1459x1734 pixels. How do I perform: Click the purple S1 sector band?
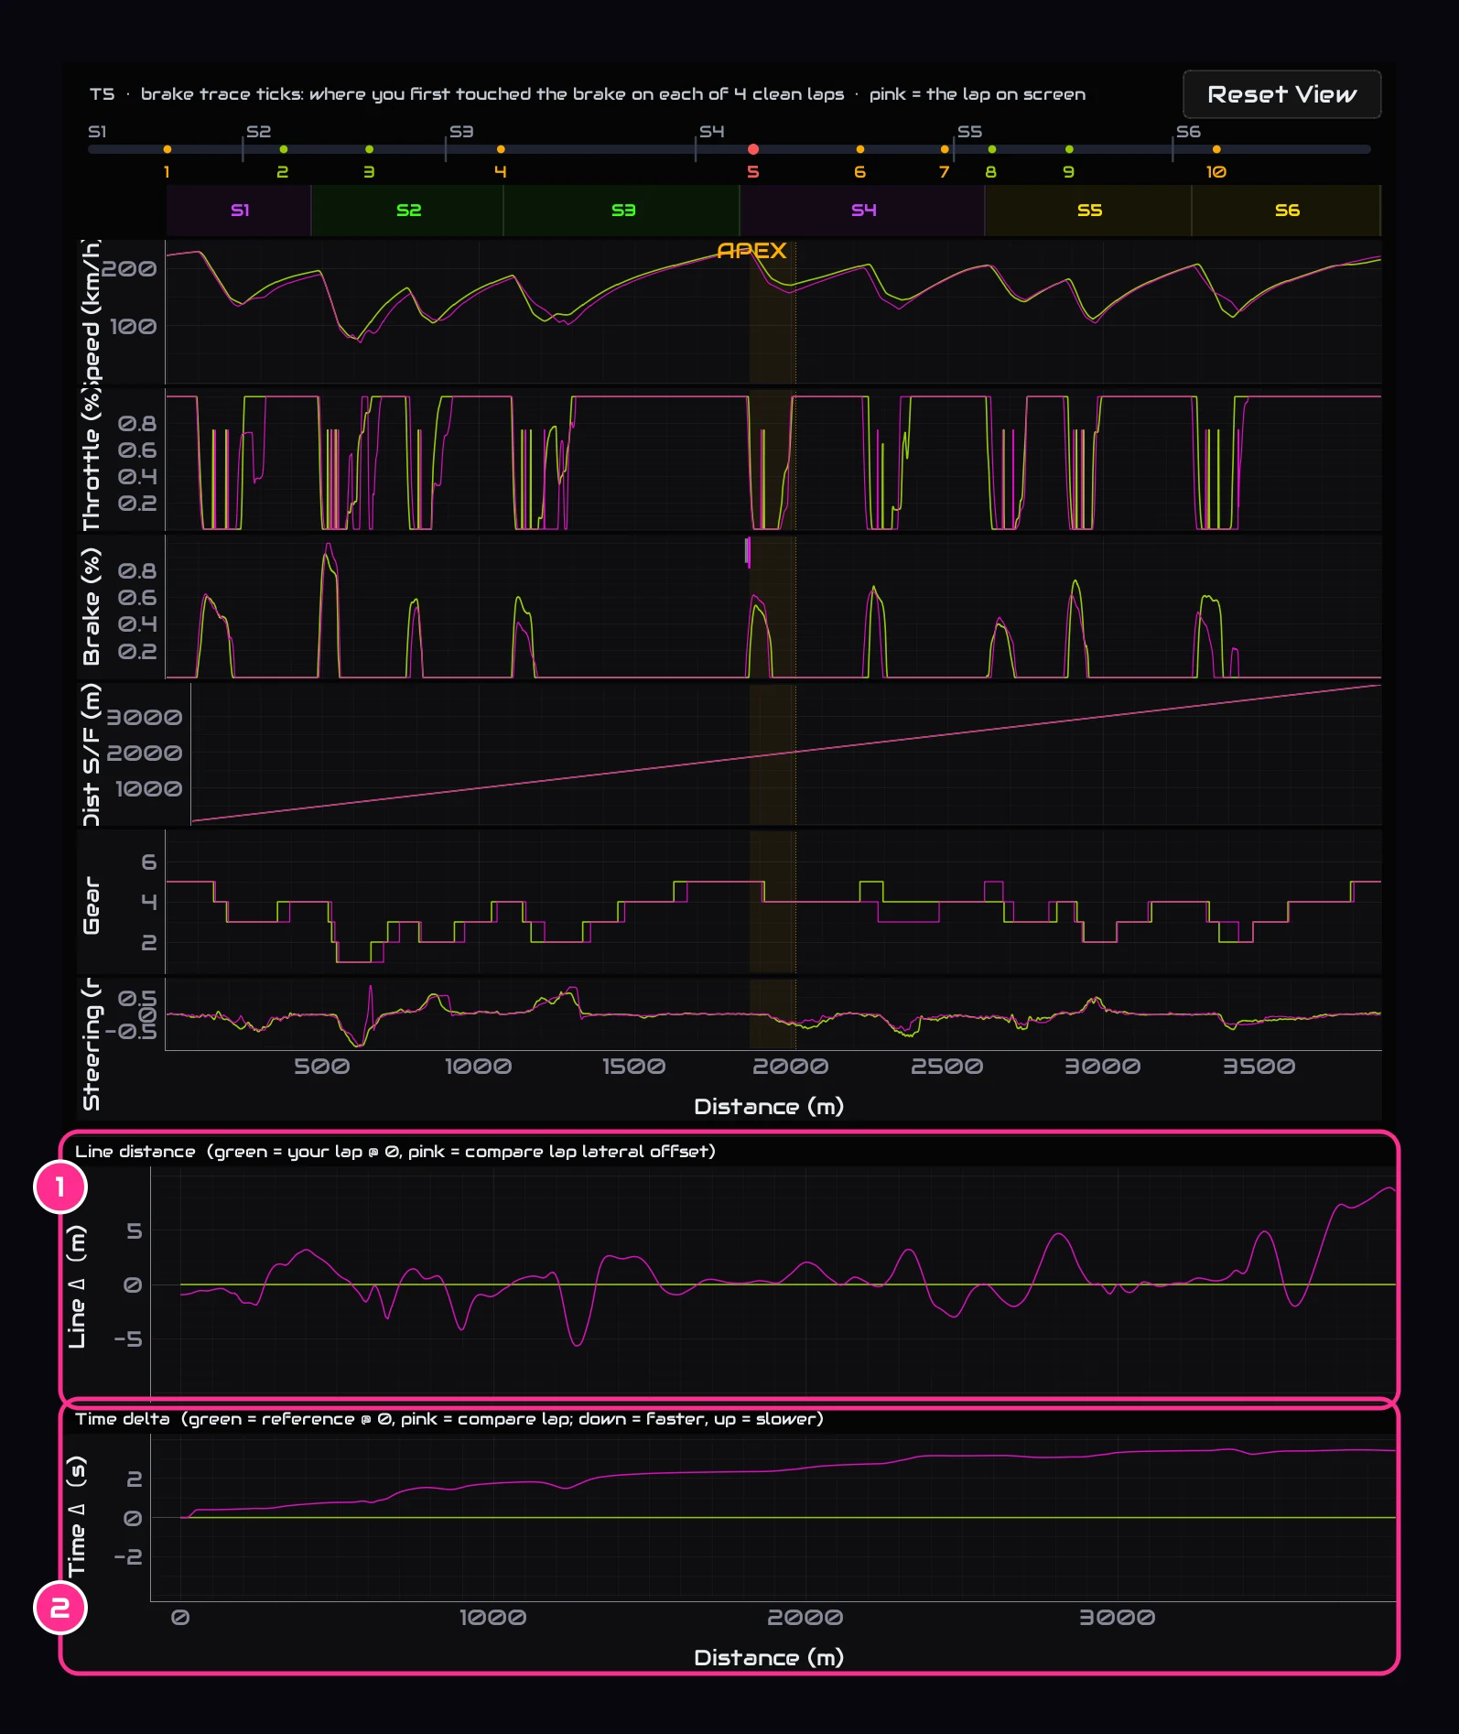[x=239, y=211]
